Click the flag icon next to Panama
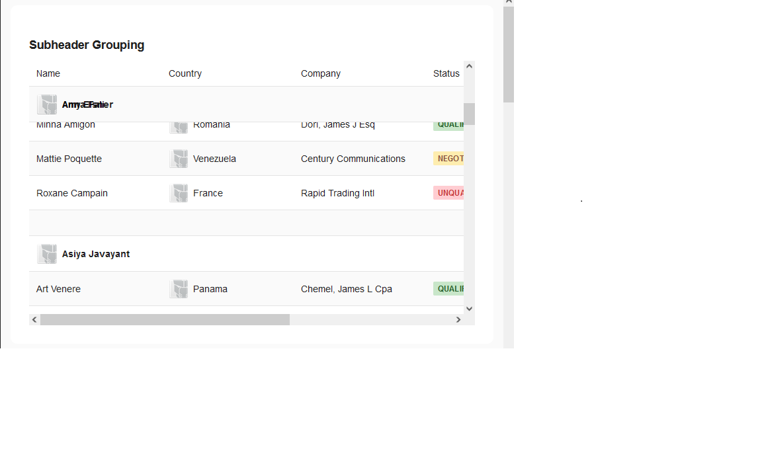The image size is (762, 476). 179,289
